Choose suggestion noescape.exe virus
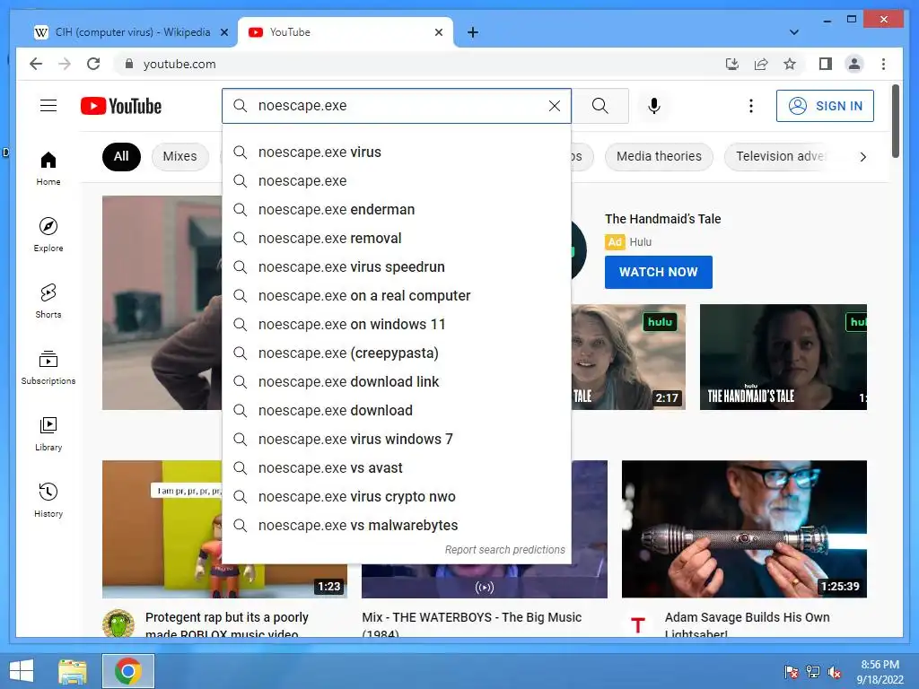 tap(397, 152)
